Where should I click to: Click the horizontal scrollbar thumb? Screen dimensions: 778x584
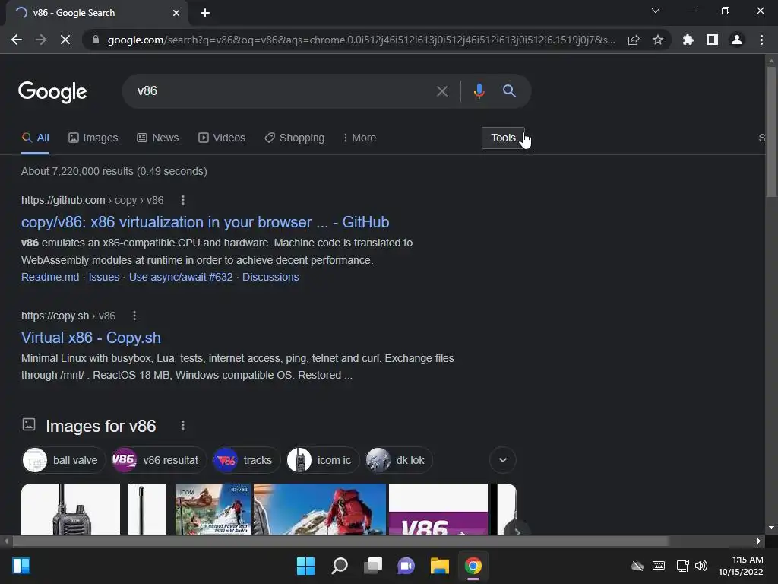tap(340, 541)
